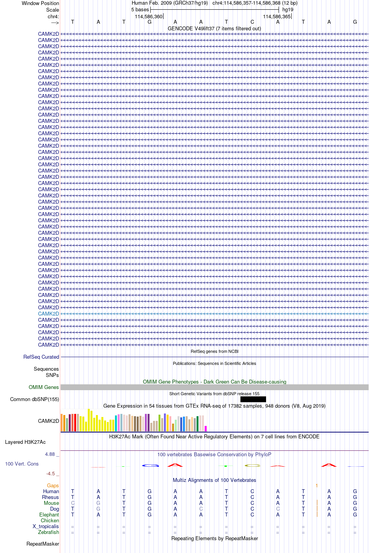Click the Gaps label in Multiz track
The width and height of the screenshot is (369, 553).
(53, 485)
